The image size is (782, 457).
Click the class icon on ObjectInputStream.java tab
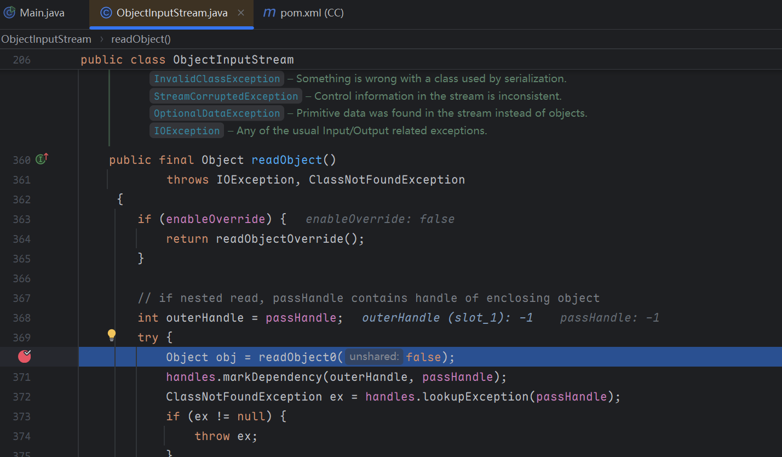click(x=106, y=13)
